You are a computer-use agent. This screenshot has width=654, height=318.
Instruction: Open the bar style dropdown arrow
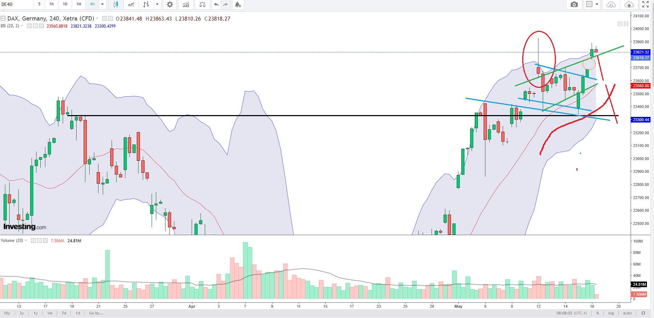157,4
